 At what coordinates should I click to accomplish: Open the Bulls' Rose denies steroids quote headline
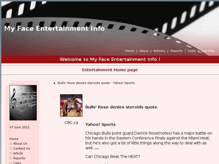(x=121, y=107)
